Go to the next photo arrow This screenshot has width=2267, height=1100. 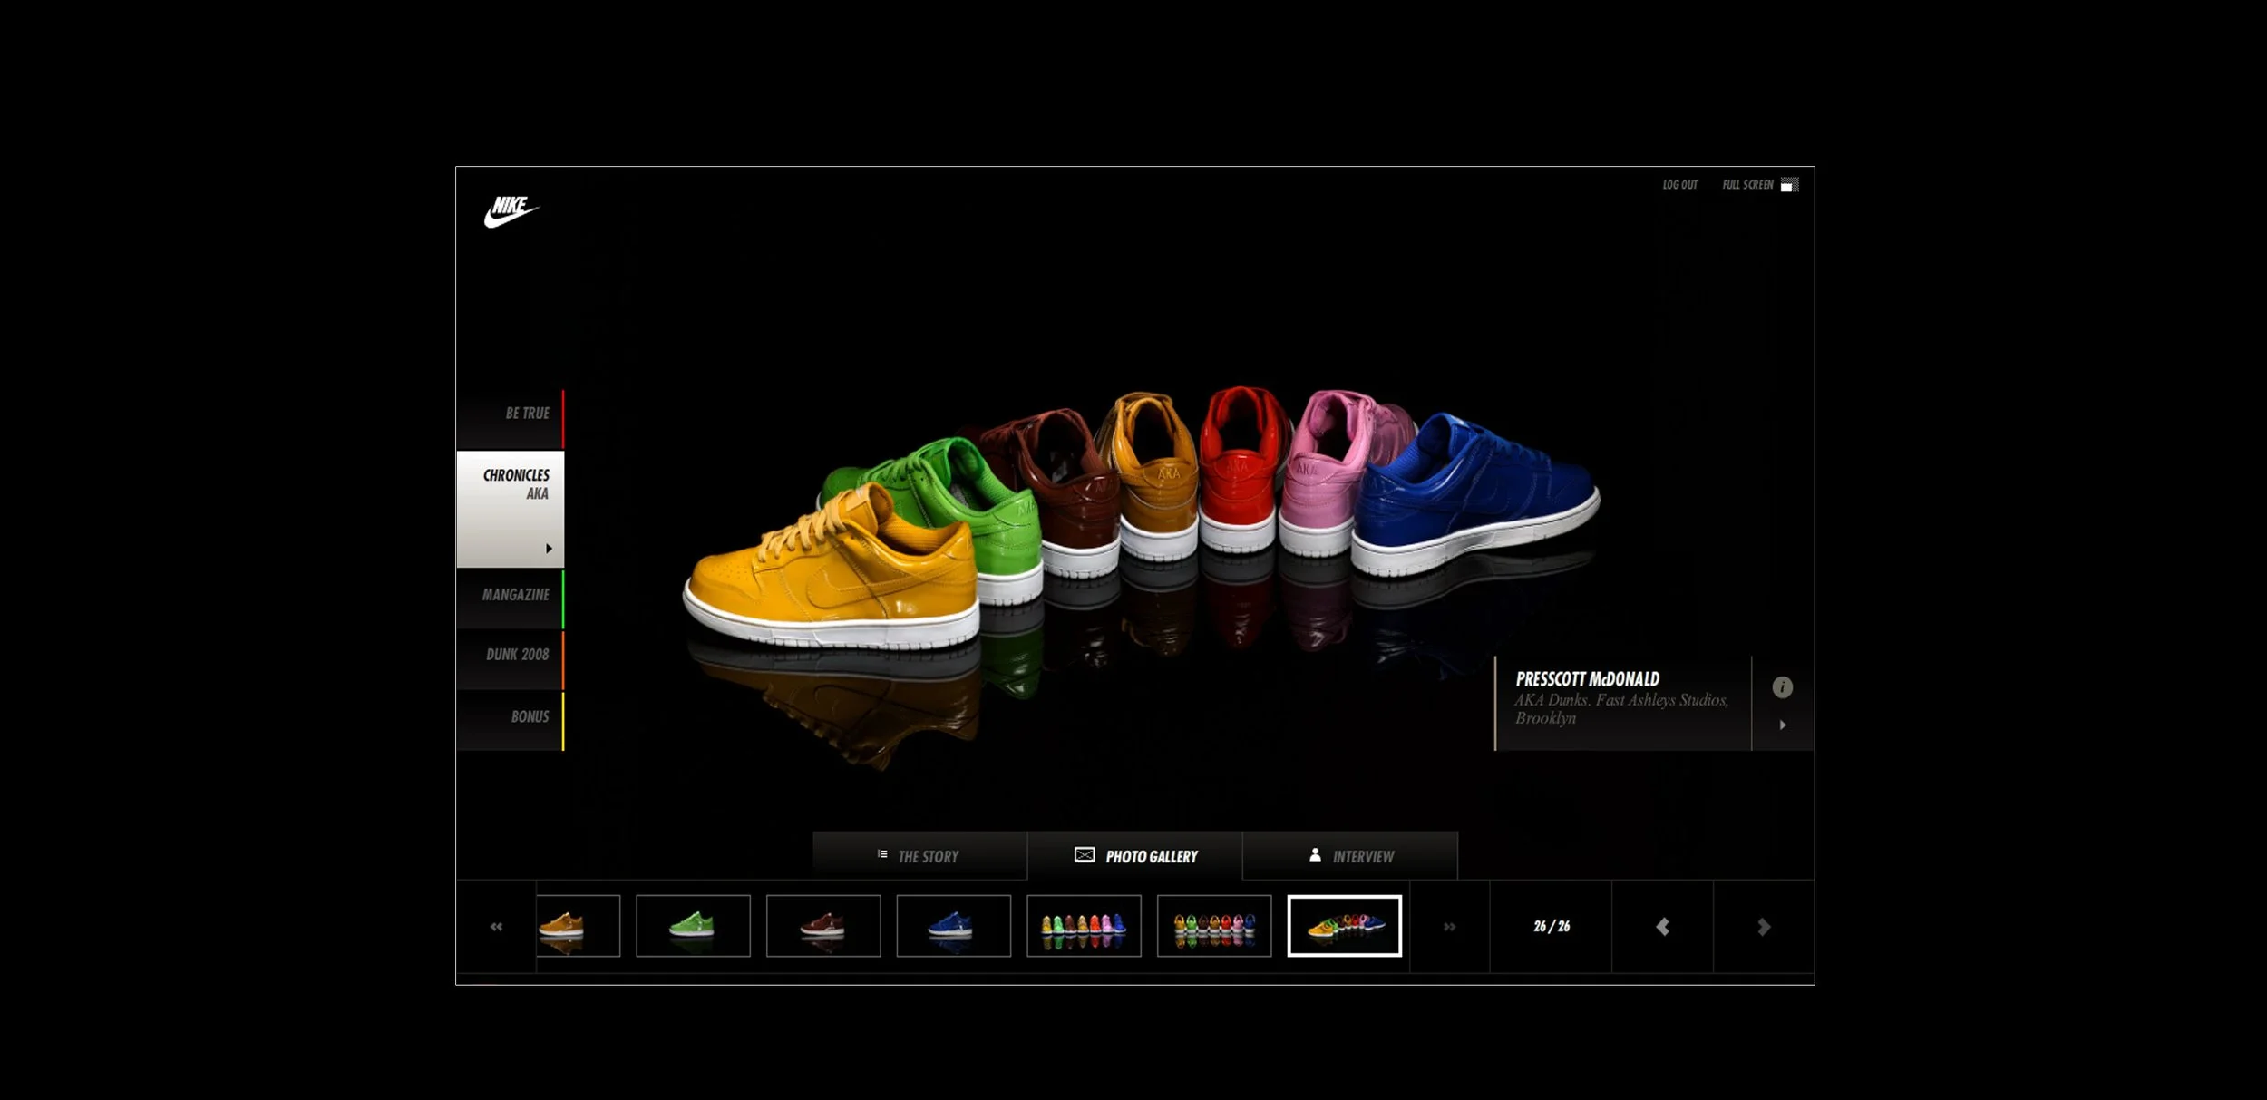(x=1763, y=927)
